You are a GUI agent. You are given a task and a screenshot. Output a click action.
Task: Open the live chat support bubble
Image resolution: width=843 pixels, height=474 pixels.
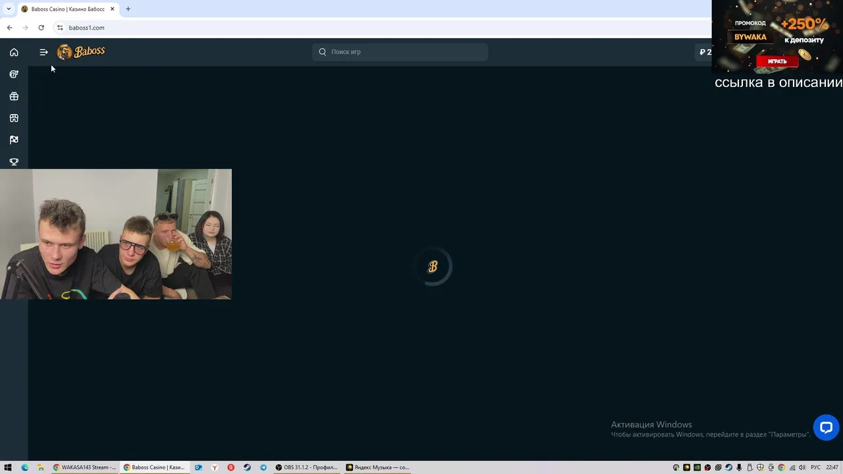coord(826,427)
